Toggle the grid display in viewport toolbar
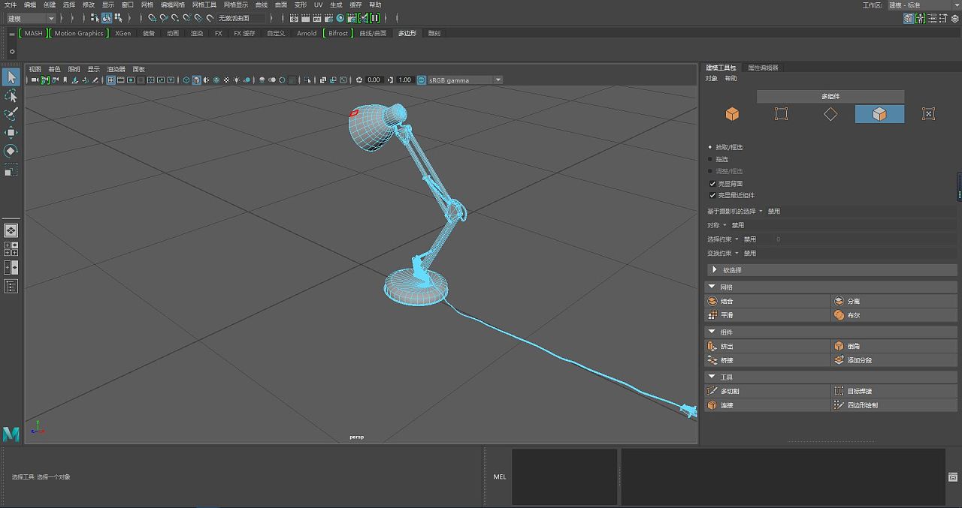 [111, 80]
